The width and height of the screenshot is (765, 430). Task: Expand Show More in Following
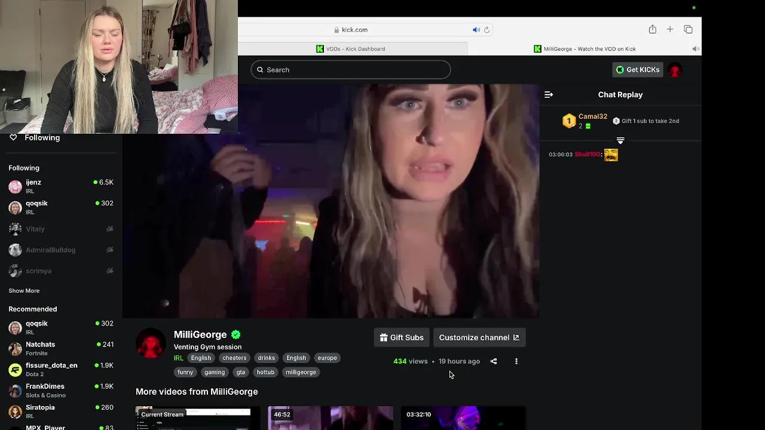[24, 291]
